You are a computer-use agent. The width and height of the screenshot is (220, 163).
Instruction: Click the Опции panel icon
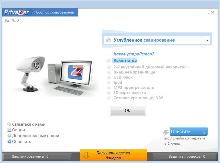click(9, 130)
